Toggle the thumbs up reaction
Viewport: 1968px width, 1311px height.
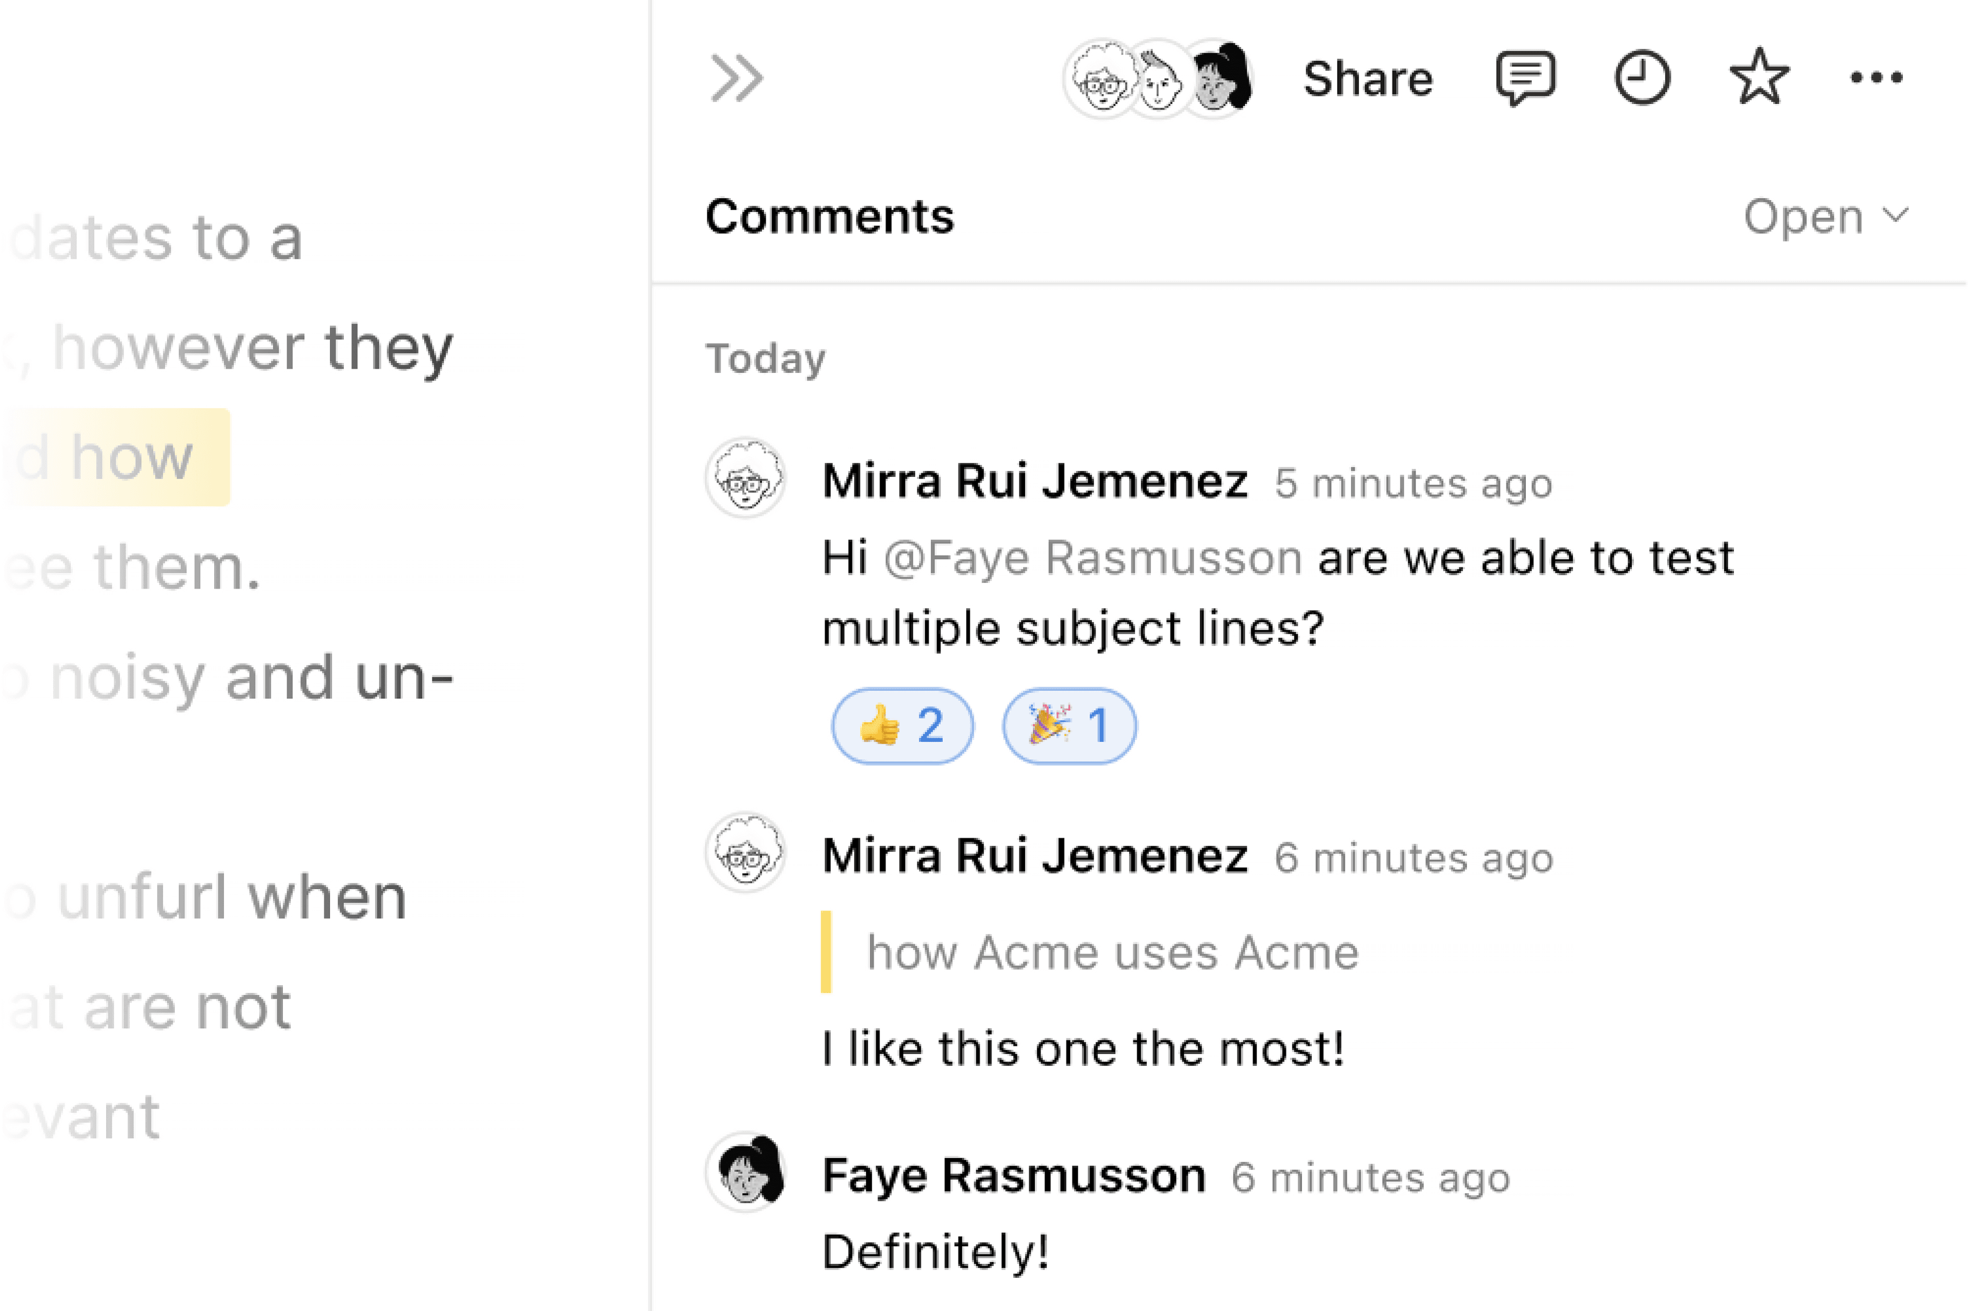901,725
